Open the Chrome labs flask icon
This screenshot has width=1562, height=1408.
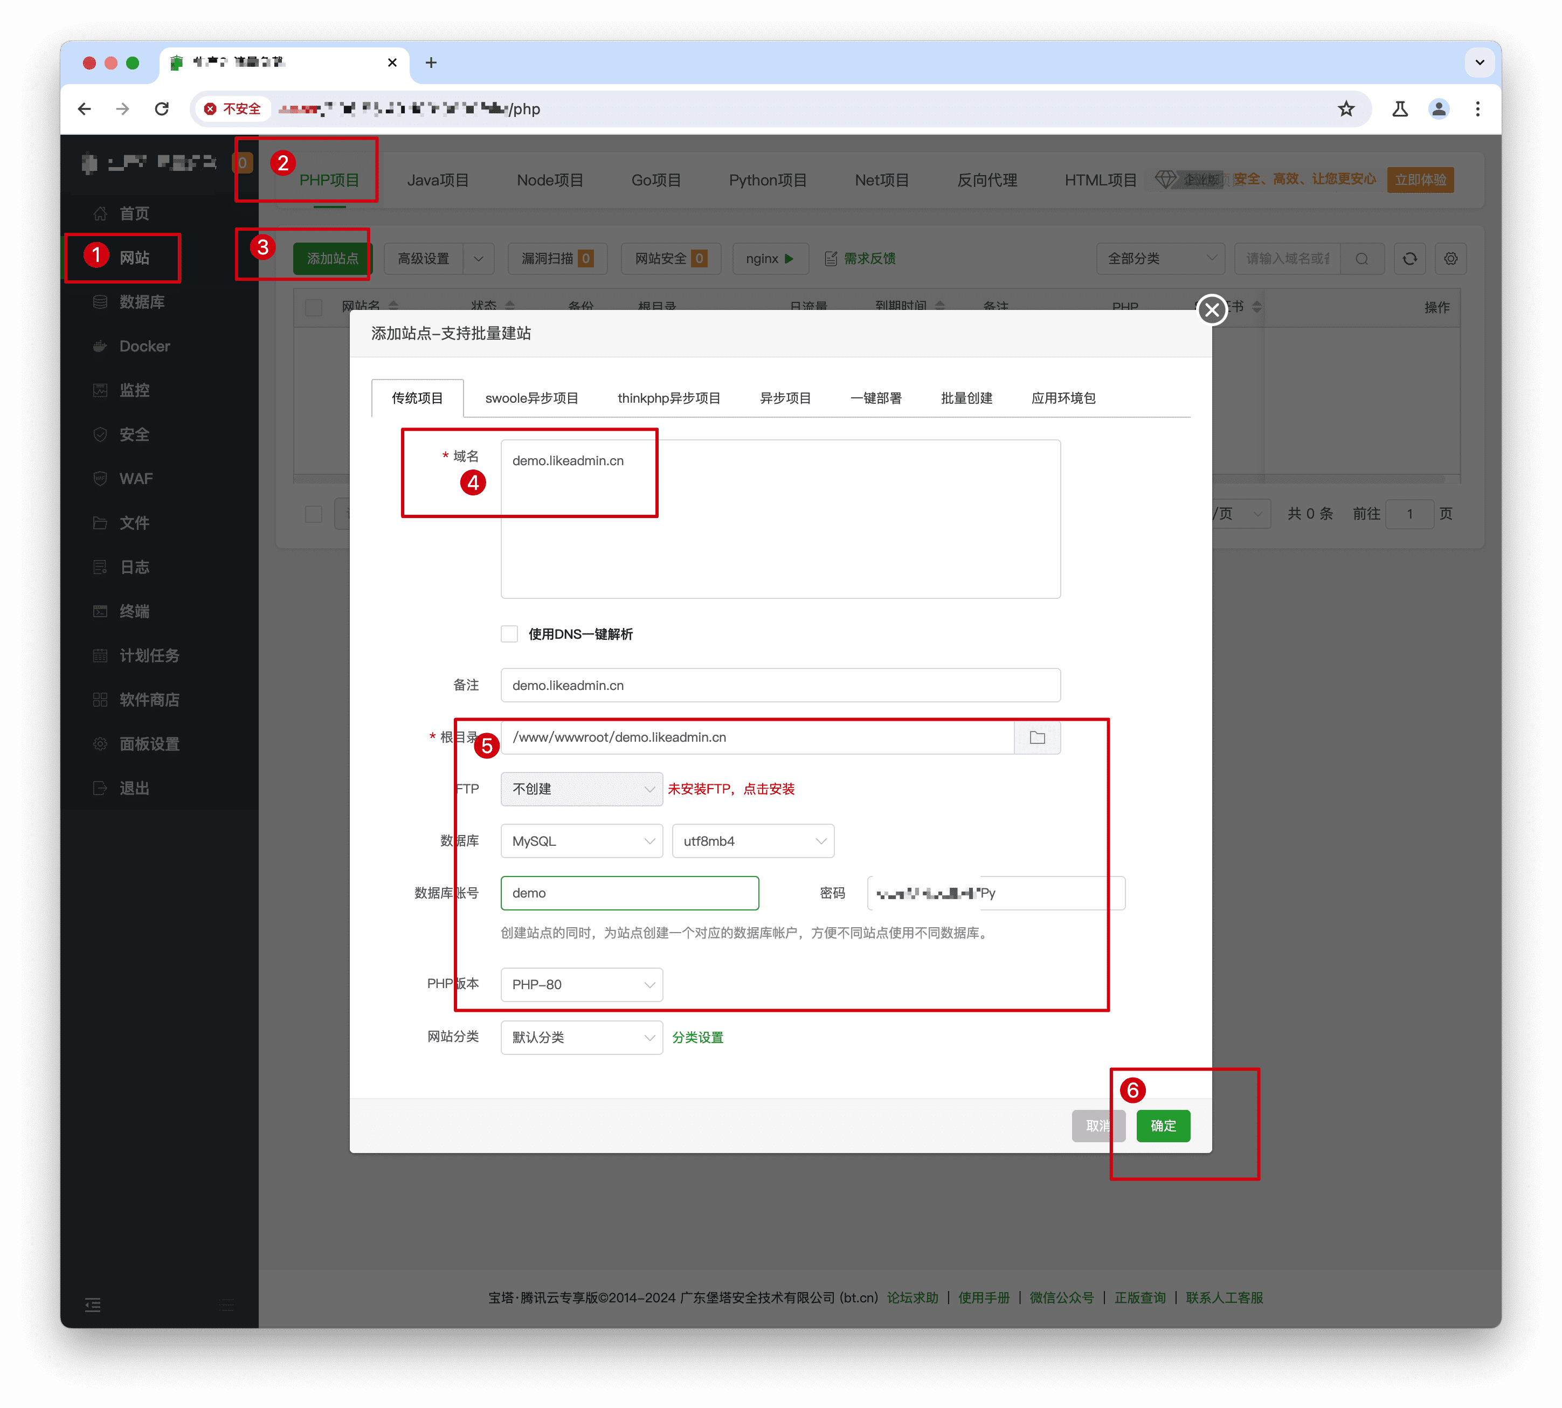click(x=1400, y=109)
